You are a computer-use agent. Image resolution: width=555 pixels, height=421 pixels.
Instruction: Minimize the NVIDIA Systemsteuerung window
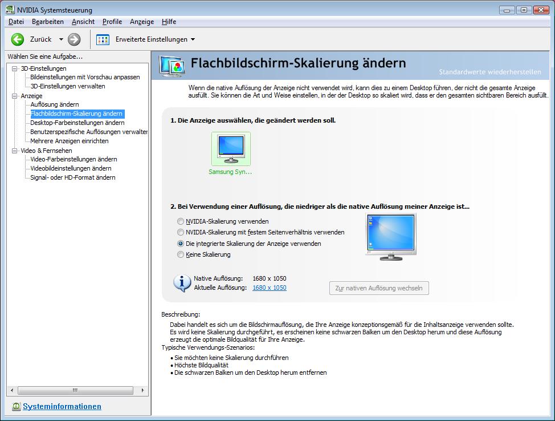click(507, 10)
